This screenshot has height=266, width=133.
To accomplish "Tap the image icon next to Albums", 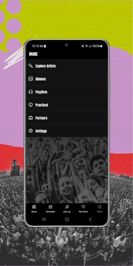I will click(x=31, y=79).
